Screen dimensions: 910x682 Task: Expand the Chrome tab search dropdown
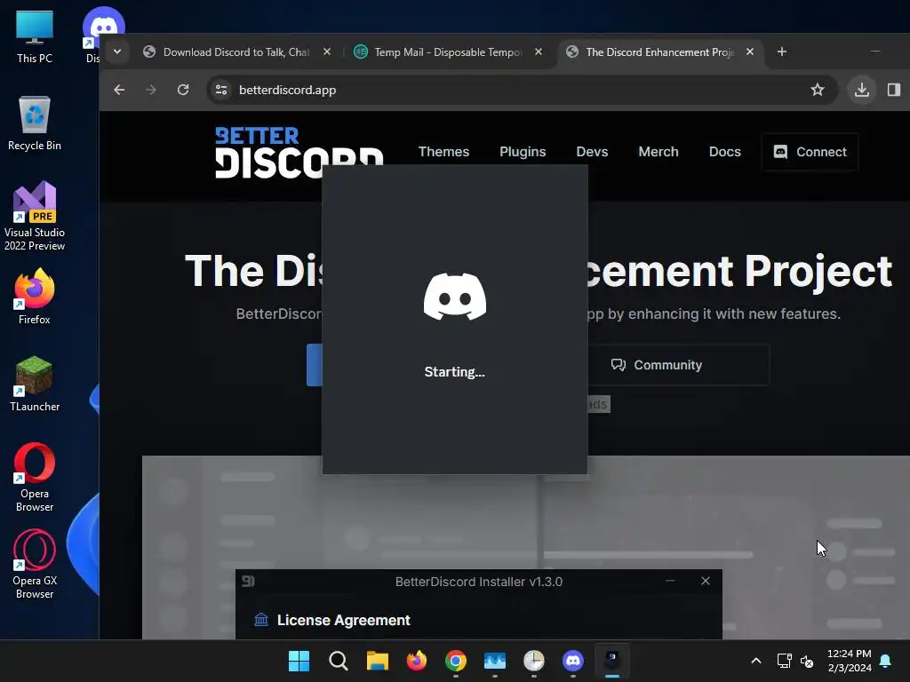[117, 52]
